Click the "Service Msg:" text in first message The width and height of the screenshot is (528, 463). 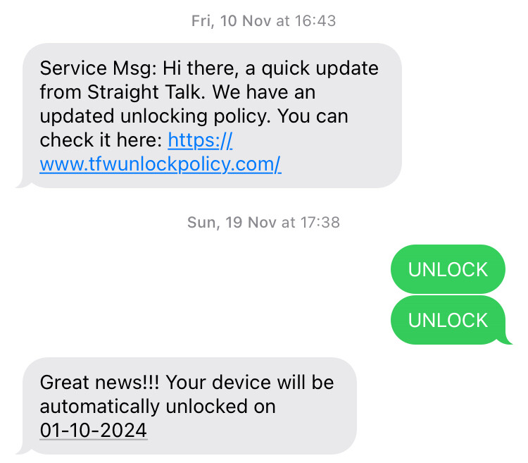point(99,68)
